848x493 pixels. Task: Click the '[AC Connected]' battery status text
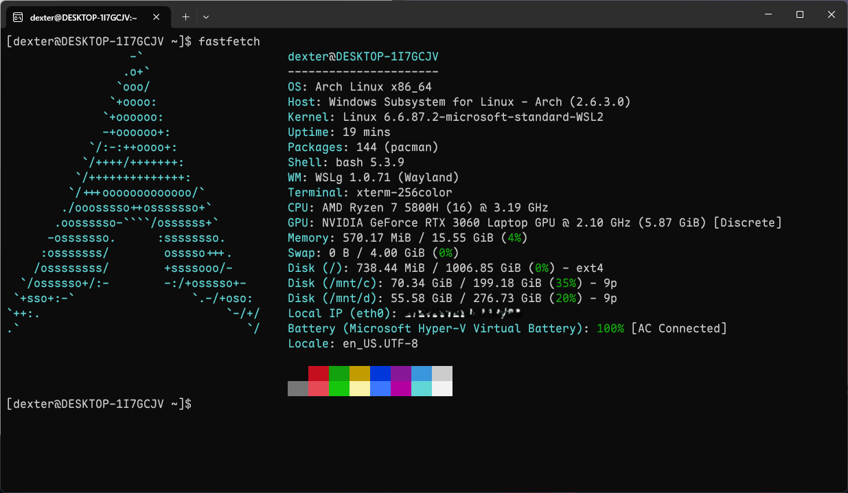pos(679,329)
